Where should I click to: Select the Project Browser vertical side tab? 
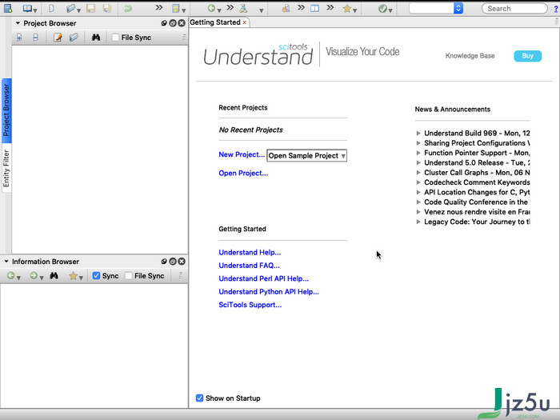tap(6, 110)
